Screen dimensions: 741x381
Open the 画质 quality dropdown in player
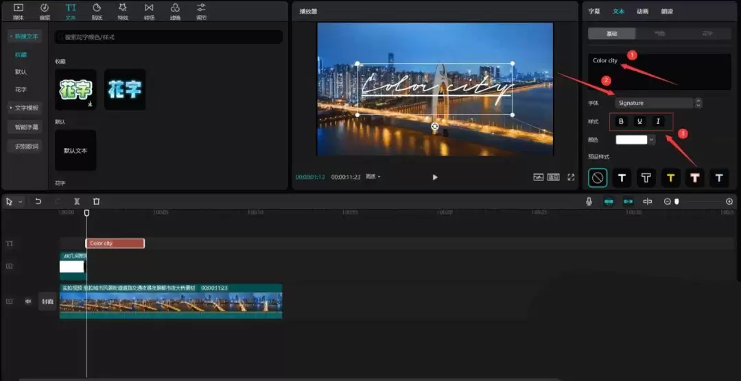(x=373, y=177)
